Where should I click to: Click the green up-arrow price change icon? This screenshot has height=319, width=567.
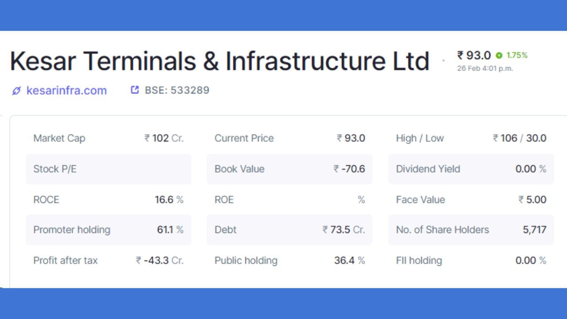point(499,55)
